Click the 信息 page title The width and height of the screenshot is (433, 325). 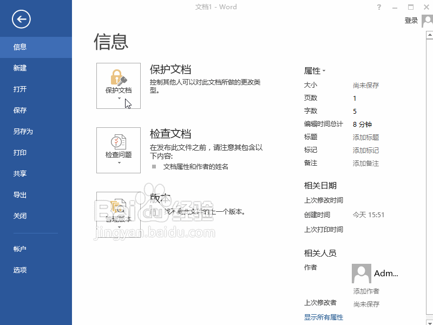(x=111, y=42)
